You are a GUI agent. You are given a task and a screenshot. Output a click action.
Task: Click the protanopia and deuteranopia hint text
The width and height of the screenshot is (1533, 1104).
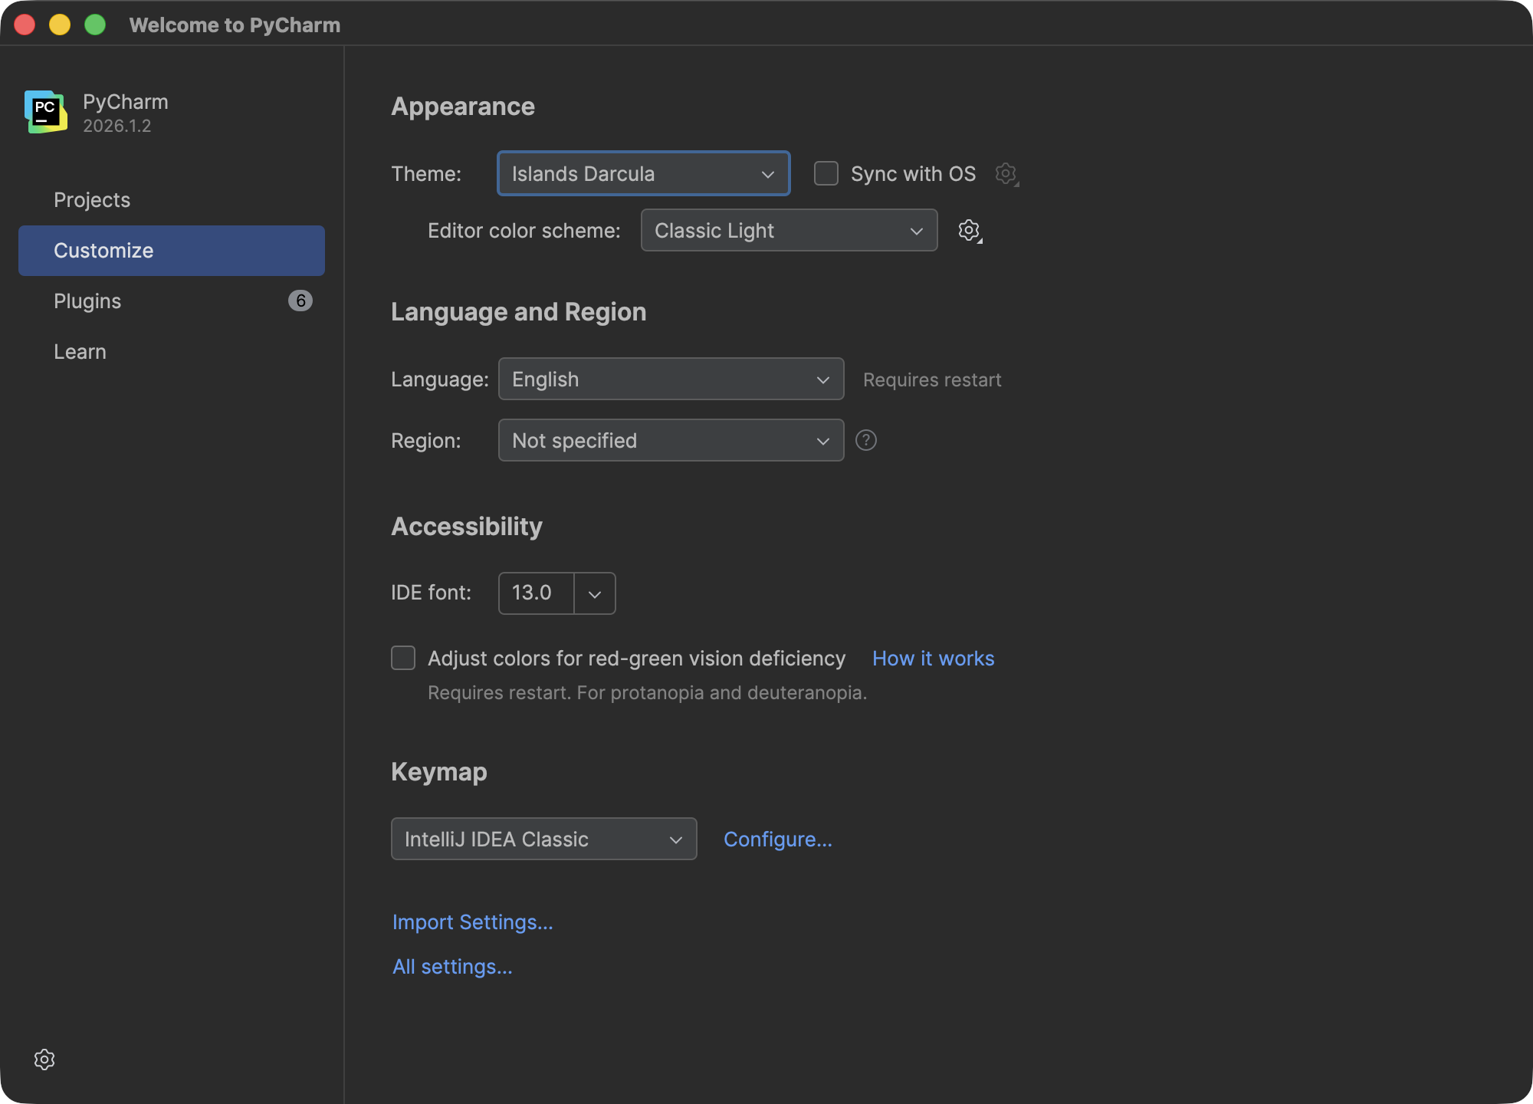coord(648,693)
